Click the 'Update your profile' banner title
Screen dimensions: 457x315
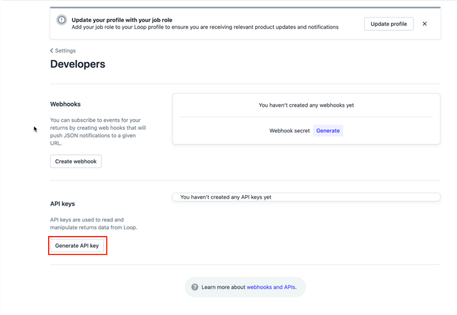click(122, 20)
